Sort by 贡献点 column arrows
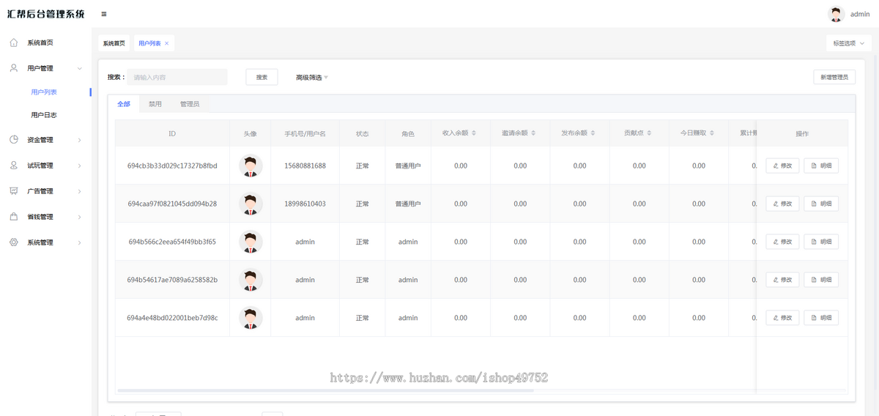This screenshot has width=879, height=416. pyautogui.click(x=649, y=133)
